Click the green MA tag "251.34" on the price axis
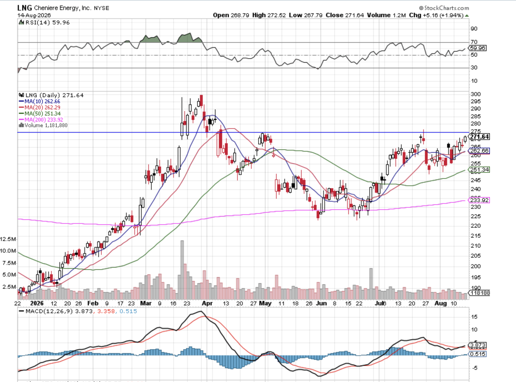The height and width of the screenshot is (382, 516). (479, 170)
